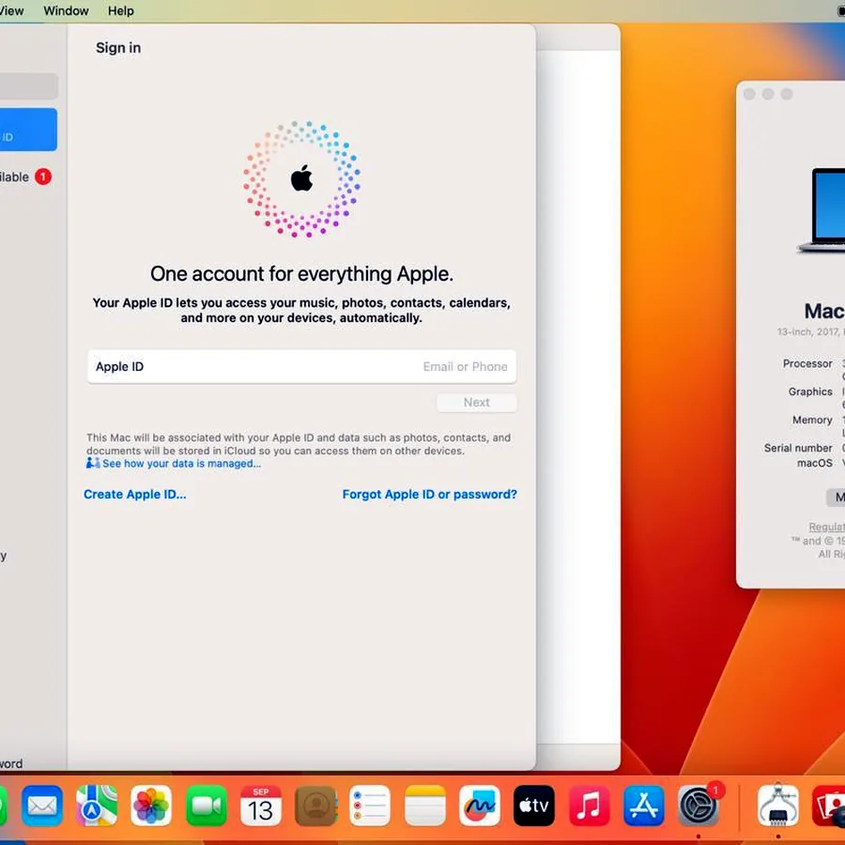This screenshot has height=845, width=845.
Task: Click System Settings icon in Dock
Action: pos(699,807)
